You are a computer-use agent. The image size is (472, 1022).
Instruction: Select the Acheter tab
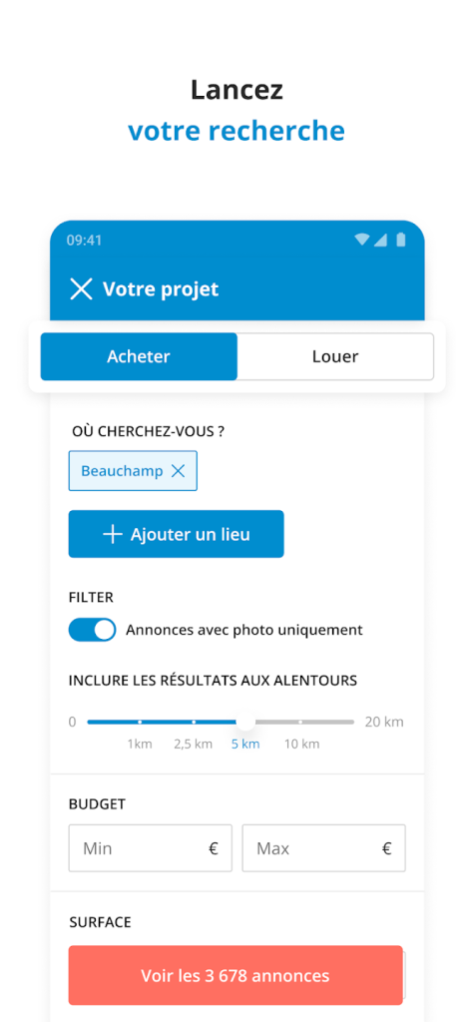(139, 356)
